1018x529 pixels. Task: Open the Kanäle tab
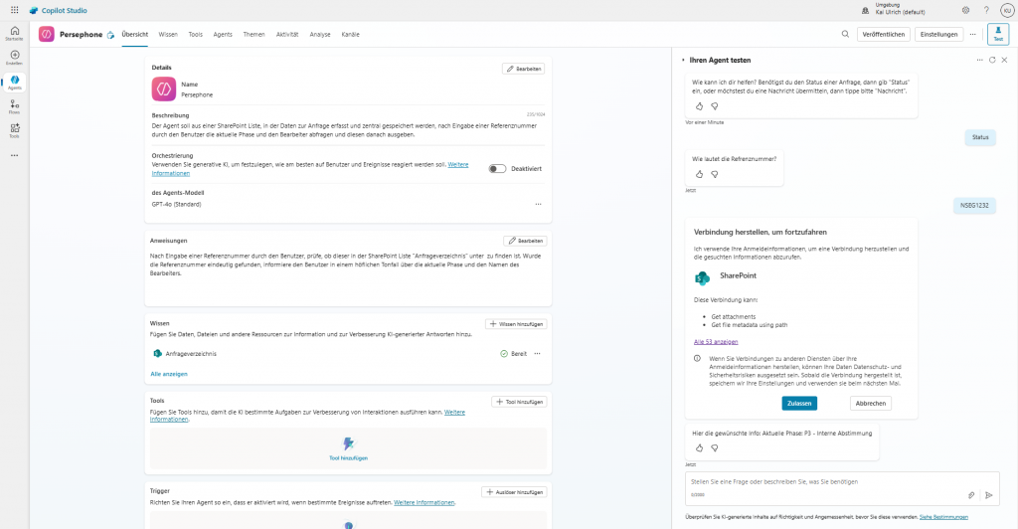pos(350,34)
